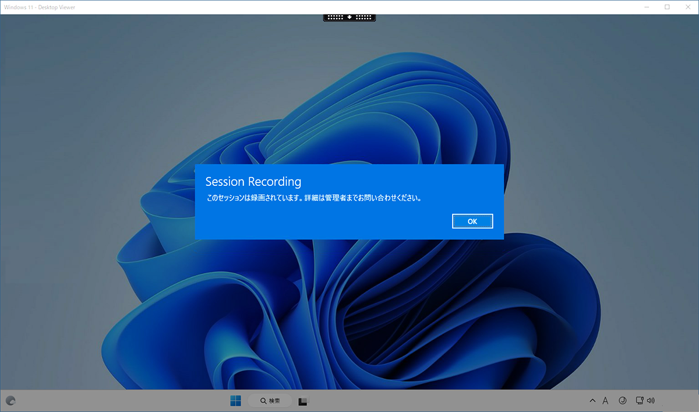Open the widgets icon at taskbar left

click(10, 401)
